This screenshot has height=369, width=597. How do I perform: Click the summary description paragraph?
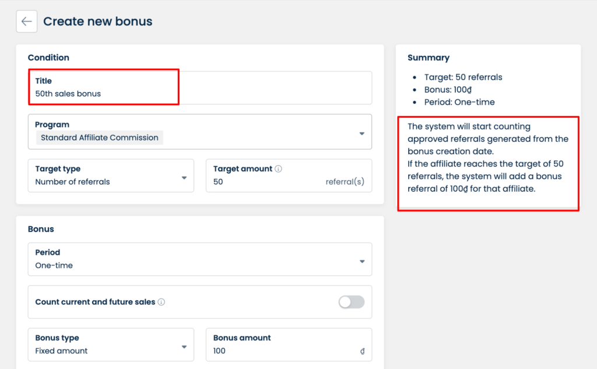coord(487,158)
